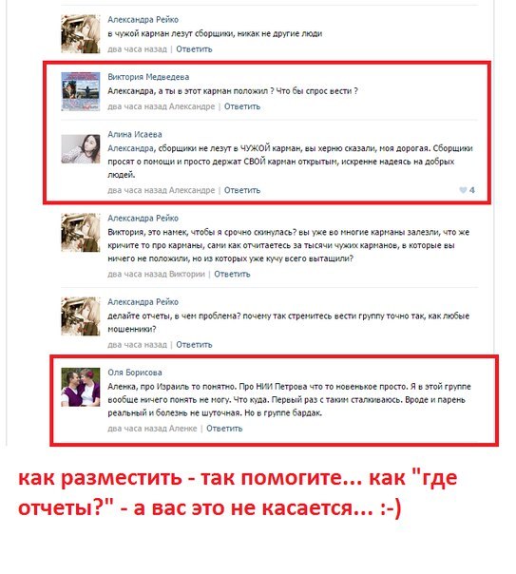Open Оля Борисова profile name link
Image resolution: width=516 pixels, height=574 pixels.
tap(135, 373)
